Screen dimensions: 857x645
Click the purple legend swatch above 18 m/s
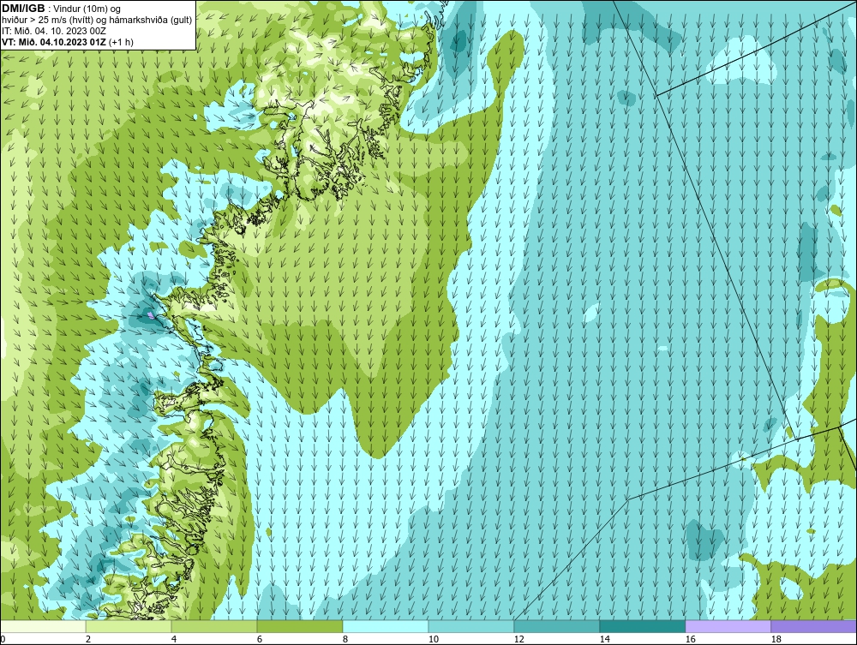point(813,626)
